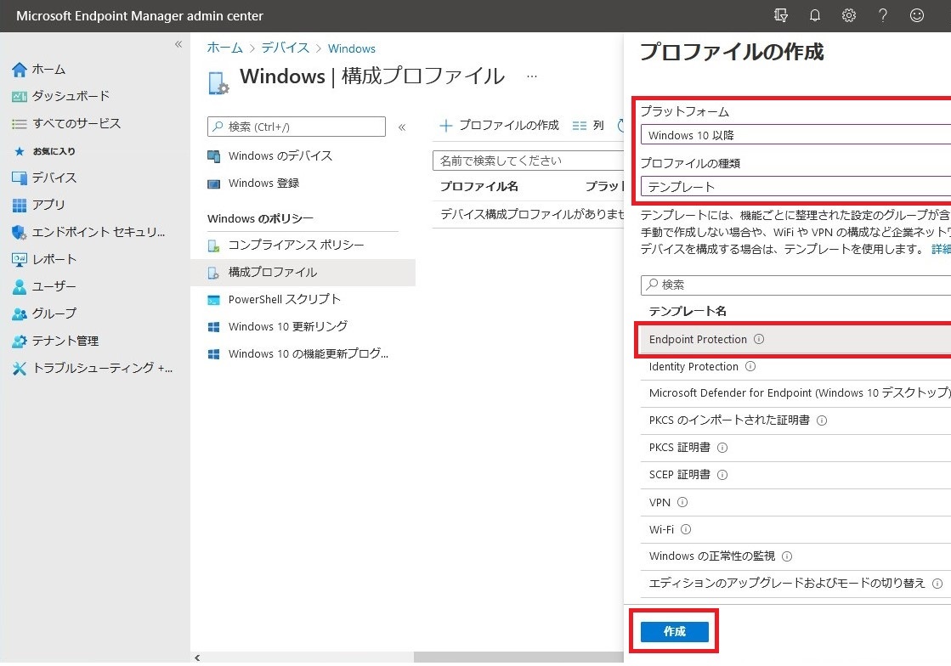951x666 pixels.
Task: Click the デバイス monitor icon in sidebar
Action: [20, 178]
